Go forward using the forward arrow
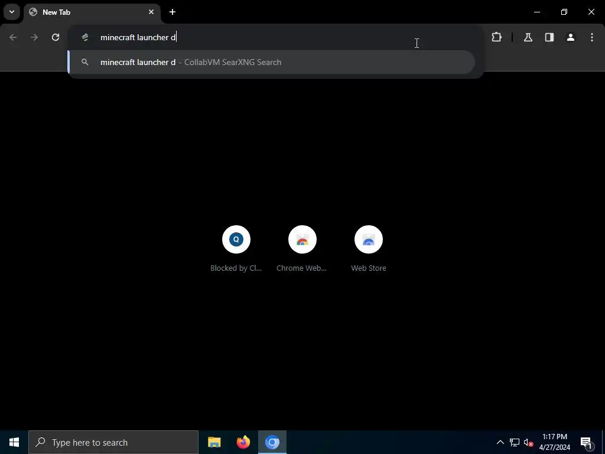Viewport: 605px width, 454px height. pyautogui.click(x=34, y=37)
